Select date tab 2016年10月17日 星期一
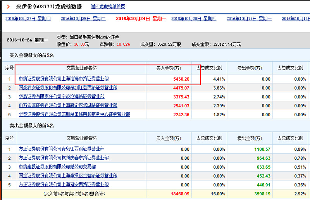The width and height of the screenshot is (310, 200). click(x=249, y=19)
